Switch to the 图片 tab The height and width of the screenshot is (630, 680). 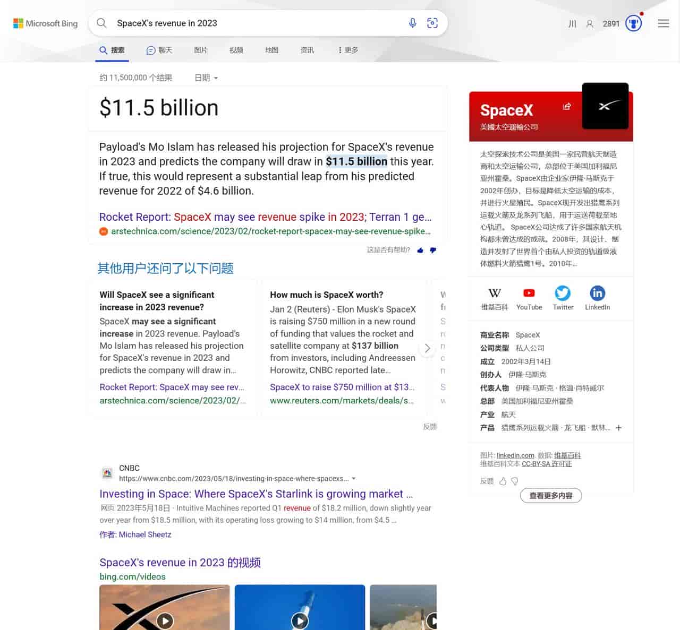point(200,50)
